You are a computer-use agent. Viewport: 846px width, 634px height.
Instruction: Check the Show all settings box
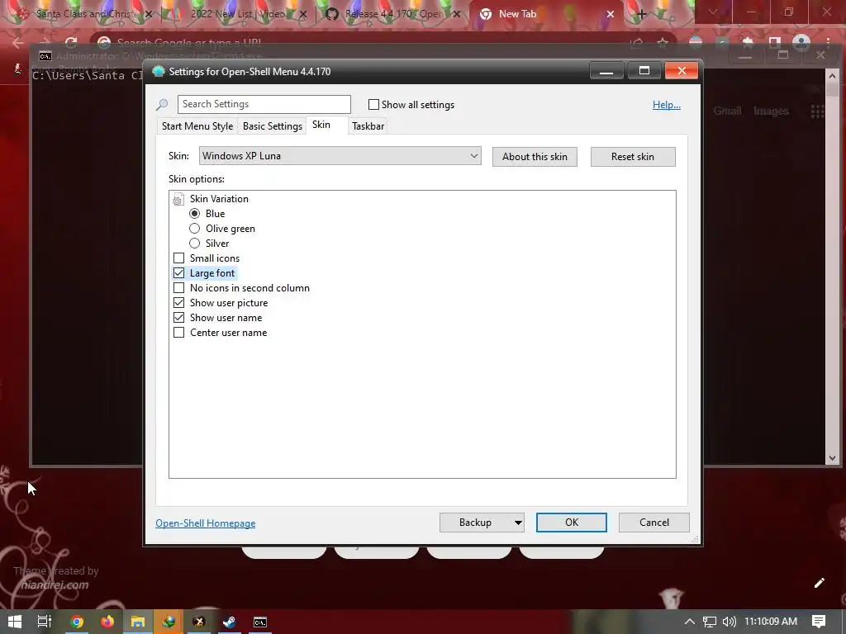coord(373,105)
